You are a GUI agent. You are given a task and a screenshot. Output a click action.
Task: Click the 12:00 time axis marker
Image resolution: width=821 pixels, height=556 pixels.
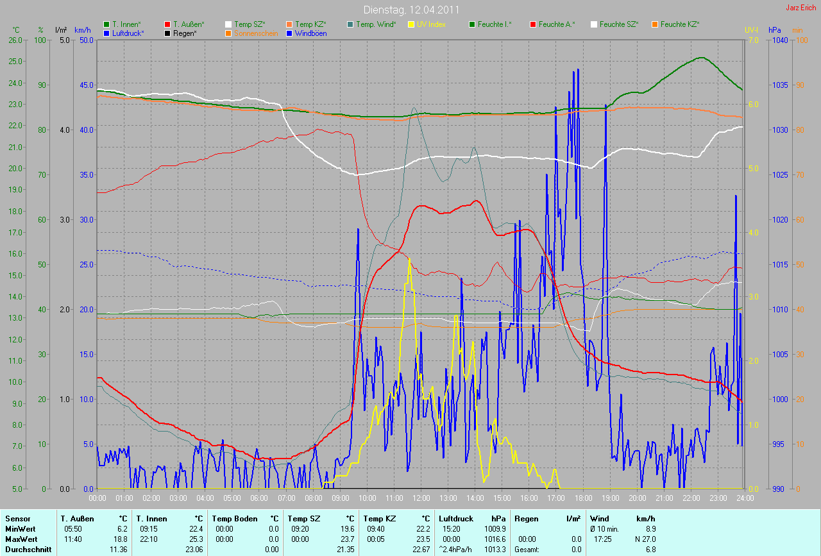click(x=421, y=498)
